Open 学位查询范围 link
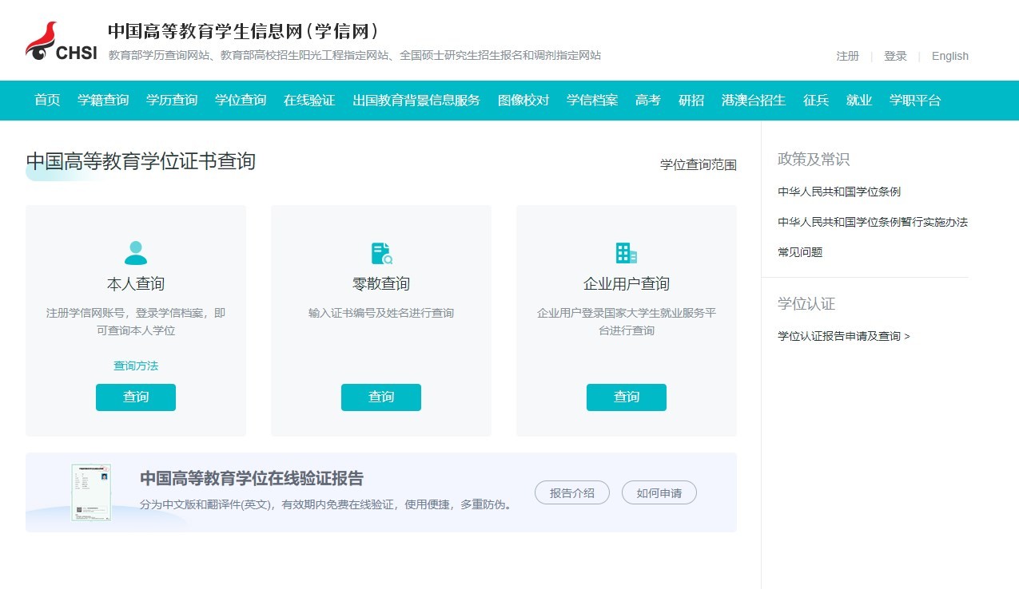Image resolution: width=1019 pixels, height=589 pixels. [x=699, y=164]
